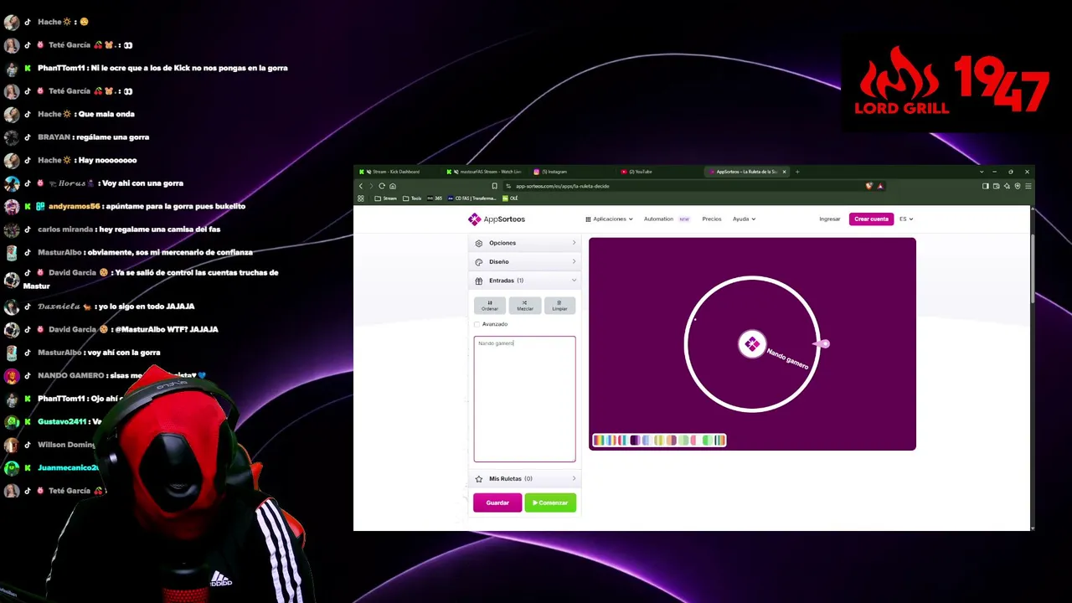This screenshot has height=603, width=1072.
Task: Close the AppSorteos browser tab
Action: click(784, 172)
